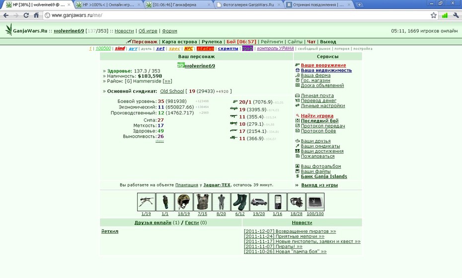
Task: Open a new browser tab
Action: pos(360,4)
